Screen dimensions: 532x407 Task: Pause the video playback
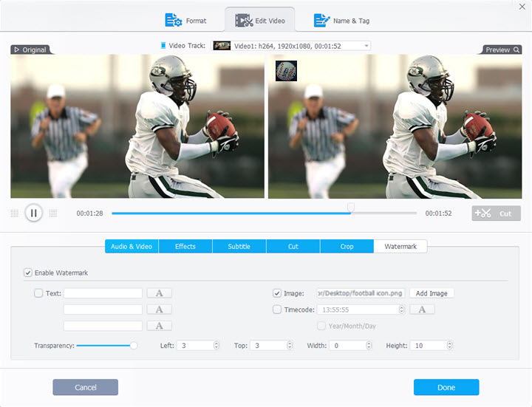(x=33, y=213)
